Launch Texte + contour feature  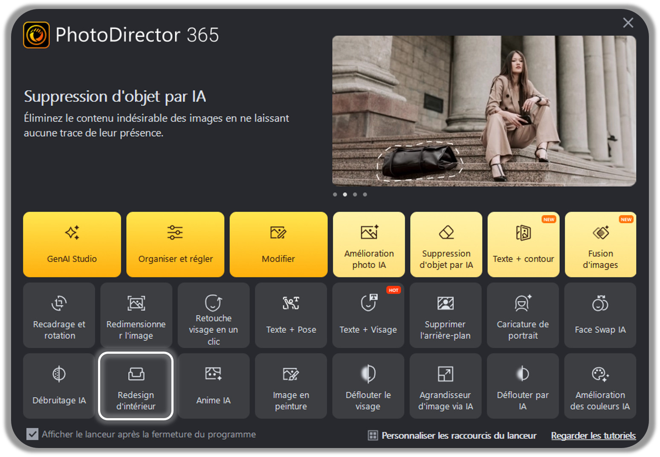[524, 245]
